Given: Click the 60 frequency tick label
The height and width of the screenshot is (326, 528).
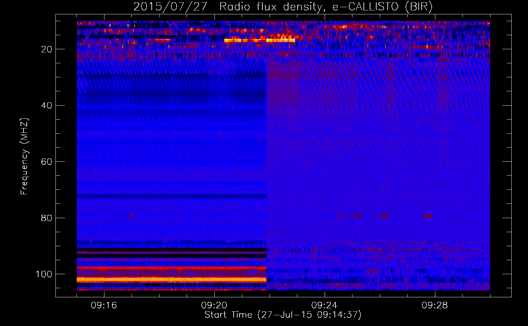Looking at the screenshot, I should click(x=47, y=162).
